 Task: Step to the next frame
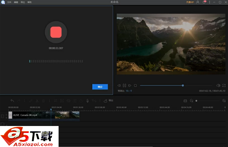click(x=130, y=85)
